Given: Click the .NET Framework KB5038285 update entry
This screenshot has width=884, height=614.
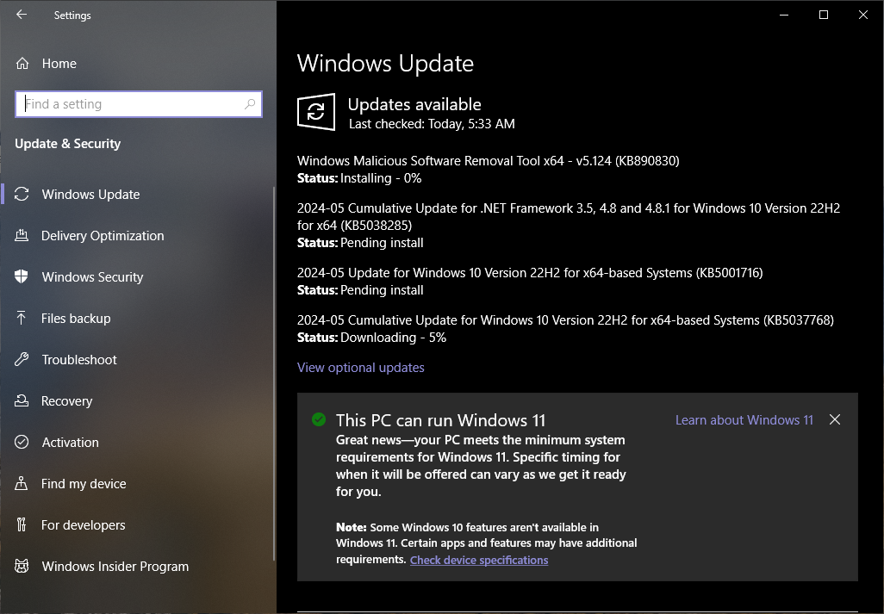Looking at the screenshot, I should tap(569, 217).
